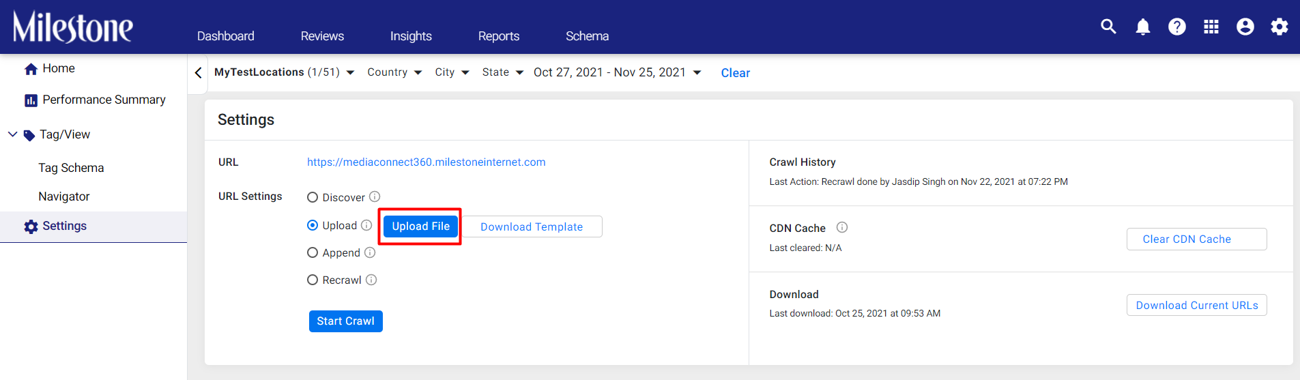Click the Milestone logo
Image resolution: width=1300 pixels, height=380 pixels.
point(73,27)
